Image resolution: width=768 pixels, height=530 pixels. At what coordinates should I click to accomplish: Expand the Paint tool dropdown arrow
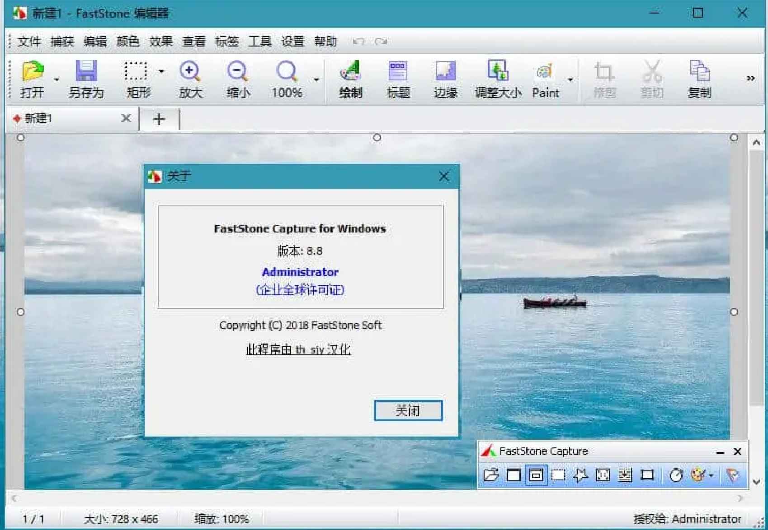coord(570,79)
